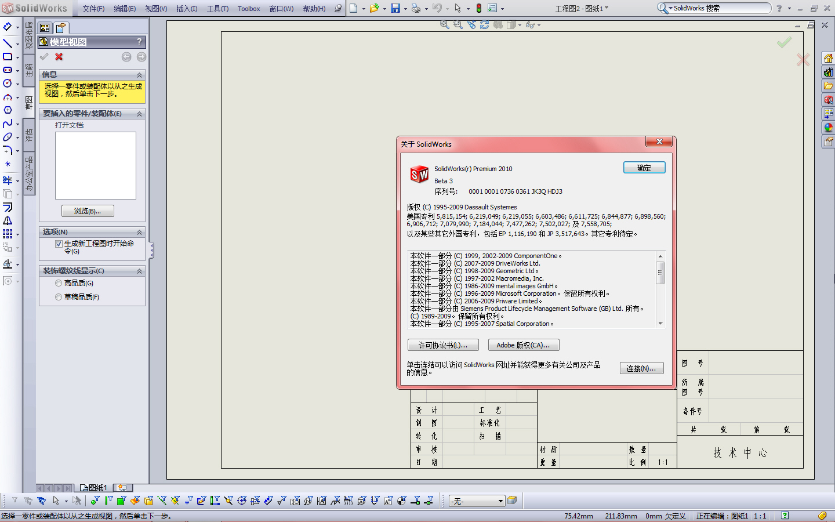
Task: Open the 视图布局 vertical tab
Action: pyautogui.click(x=29, y=35)
